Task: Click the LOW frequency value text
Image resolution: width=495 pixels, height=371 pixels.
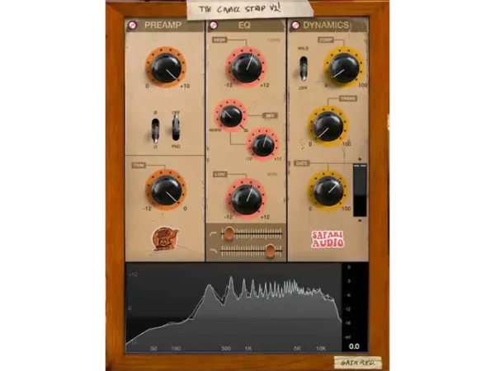Action: (x=272, y=174)
